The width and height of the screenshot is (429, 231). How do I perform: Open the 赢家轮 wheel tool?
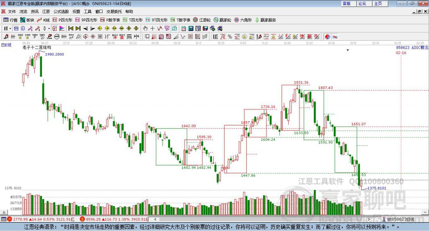coord(222,20)
